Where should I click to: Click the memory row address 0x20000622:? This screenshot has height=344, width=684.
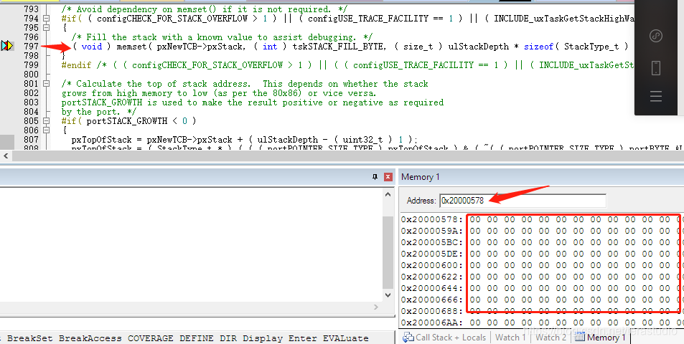tap(432, 277)
